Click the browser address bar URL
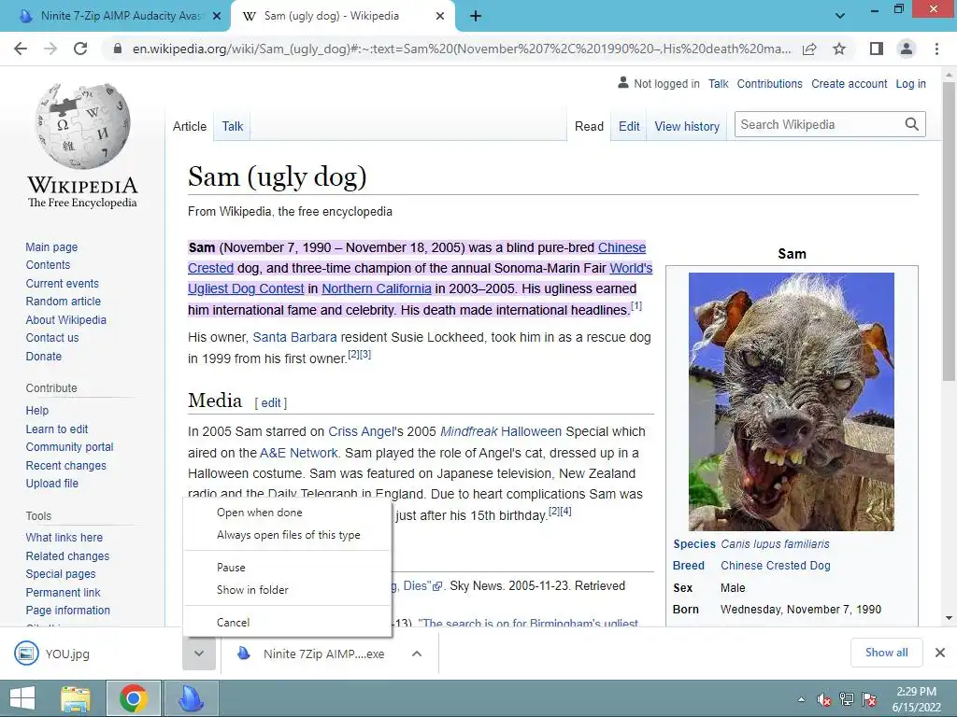 tap(462, 49)
